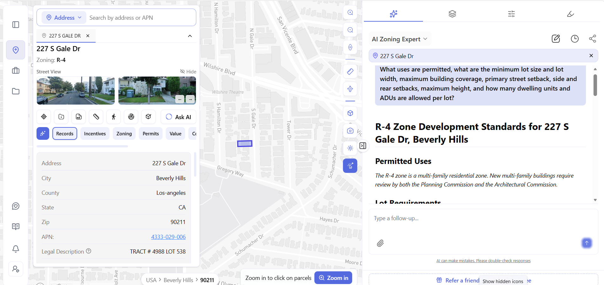Switch to the filters sliders tab in right panel

point(511,14)
